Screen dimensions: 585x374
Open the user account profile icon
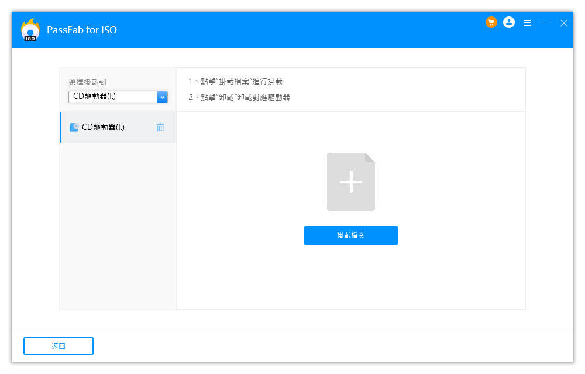click(509, 23)
